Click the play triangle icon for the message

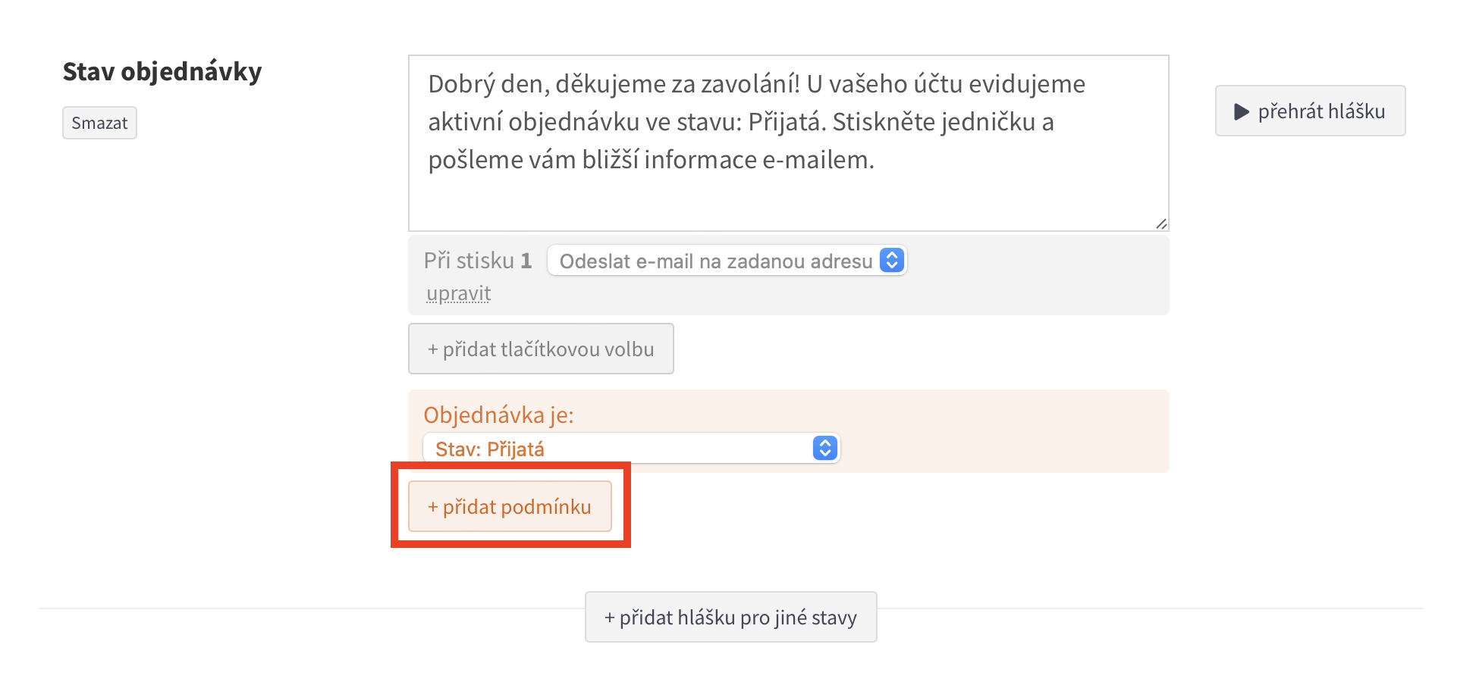point(1242,112)
